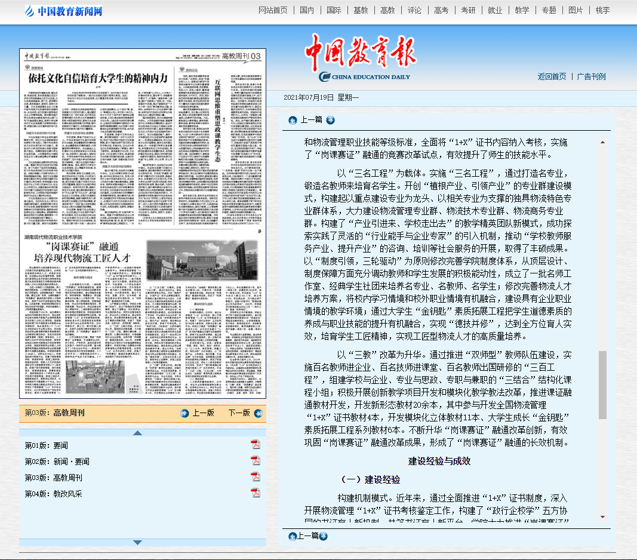
Task: Open 网站首页 in top navigation
Action: coord(273,10)
